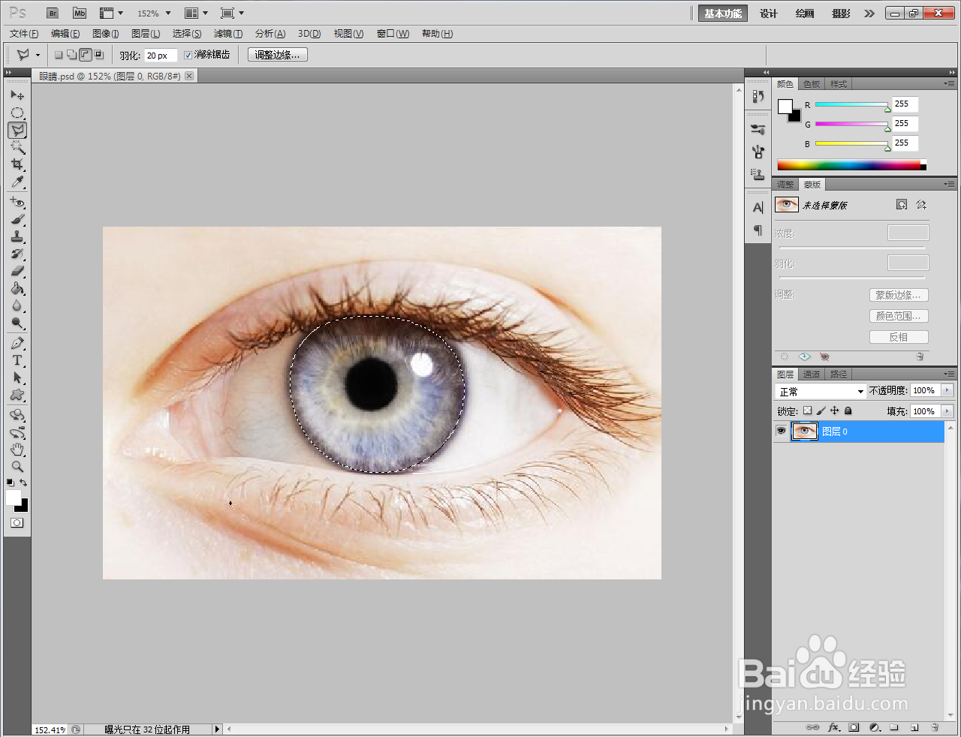Choose Intersect with selection mode option
This screenshot has height=737, width=961.
[99, 55]
